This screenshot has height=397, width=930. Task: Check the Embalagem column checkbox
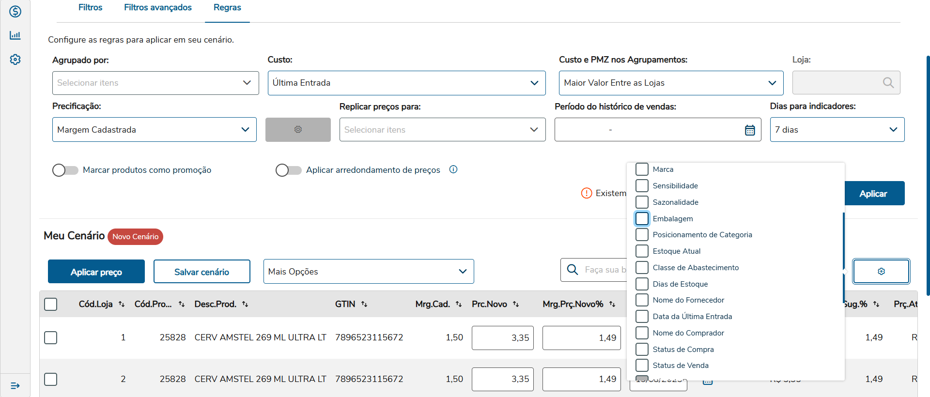pyautogui.click(x=642, y=219)
